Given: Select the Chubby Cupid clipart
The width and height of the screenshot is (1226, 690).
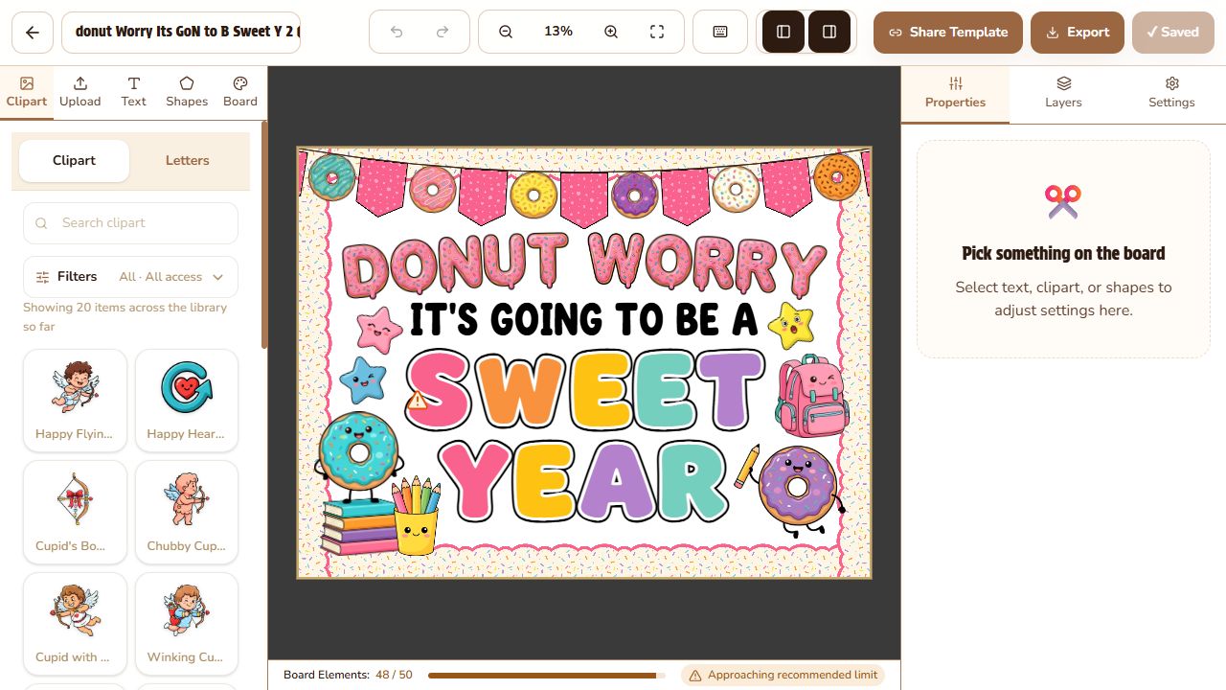Looking at the screenshot, I should (x=187, y=512).
